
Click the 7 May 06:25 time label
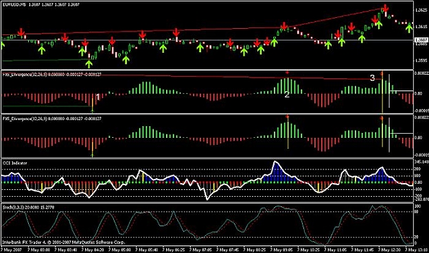(x=174, y=250)
